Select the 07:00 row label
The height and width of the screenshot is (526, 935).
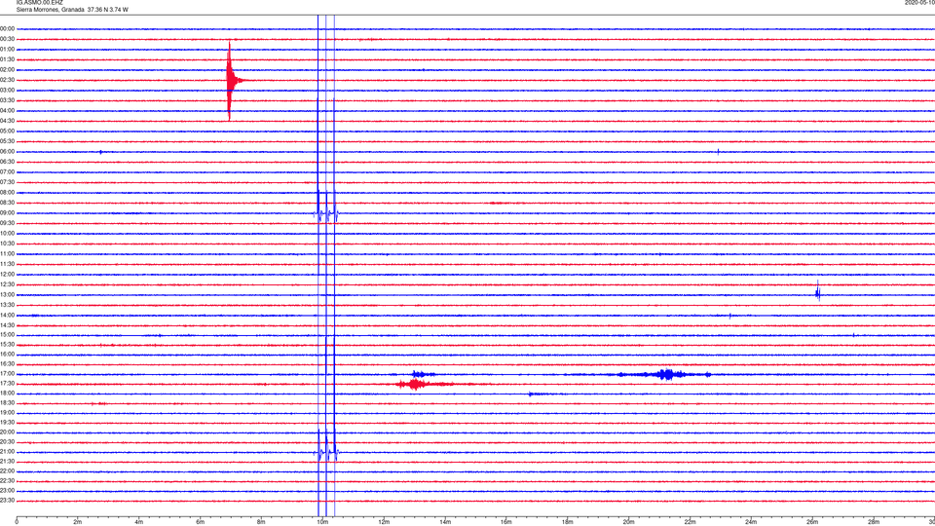(x=7, y=171)
